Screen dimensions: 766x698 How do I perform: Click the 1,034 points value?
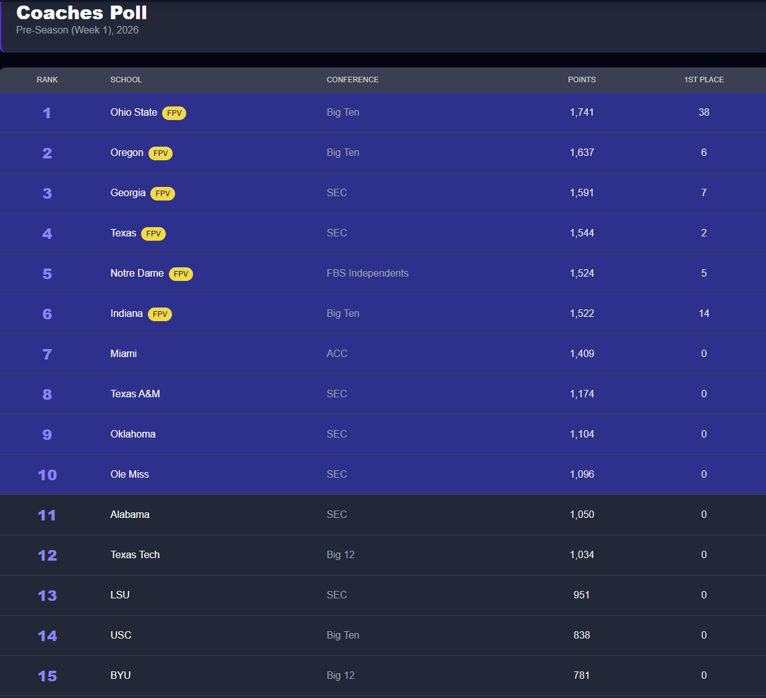(x=582, y=554)
